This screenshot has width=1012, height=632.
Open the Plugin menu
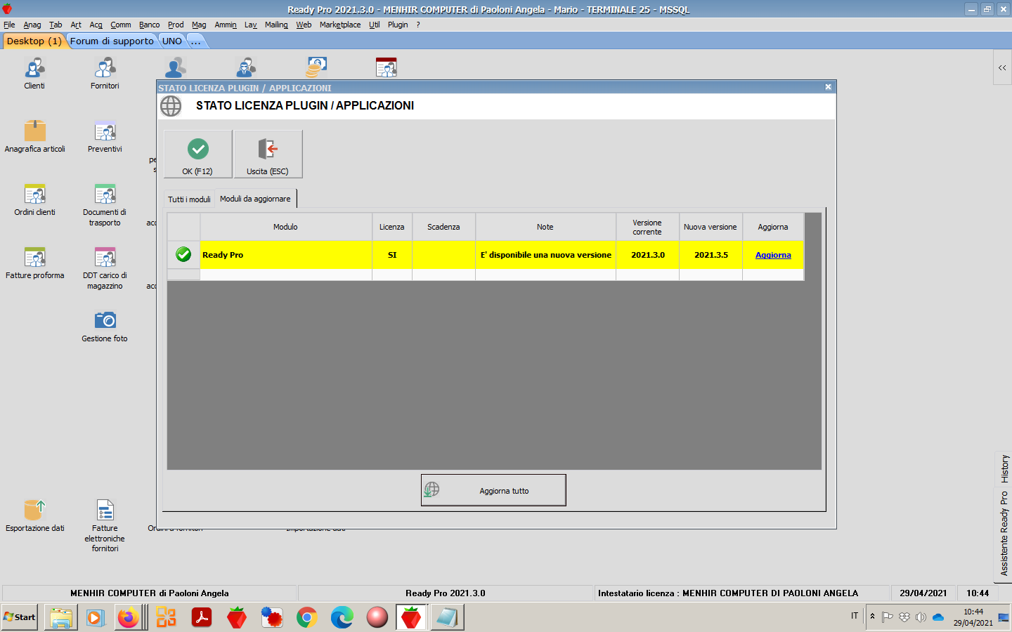pos(398,25)
